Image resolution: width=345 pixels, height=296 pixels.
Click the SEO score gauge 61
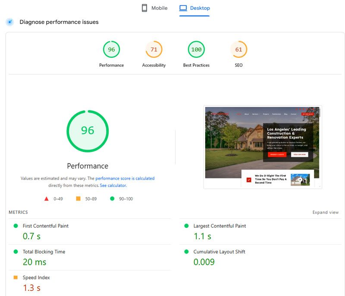(238, 50)
